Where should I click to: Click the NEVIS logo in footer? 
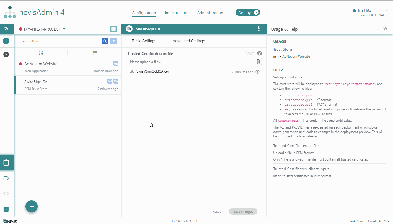click(10, 221)
